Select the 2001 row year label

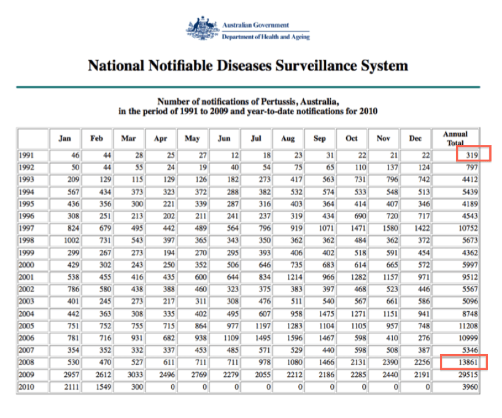(x=28, y=277)
